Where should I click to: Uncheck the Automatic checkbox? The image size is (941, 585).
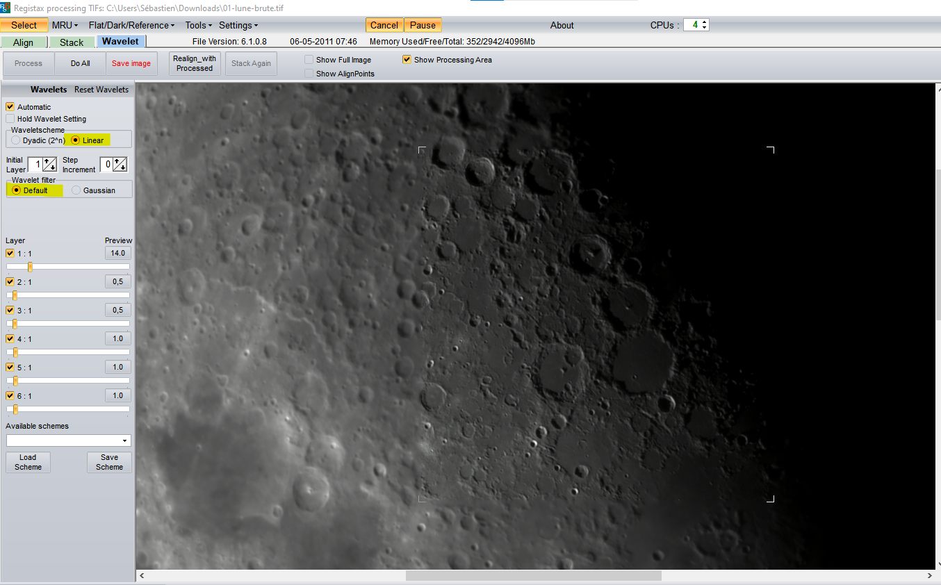coord(10,107)
